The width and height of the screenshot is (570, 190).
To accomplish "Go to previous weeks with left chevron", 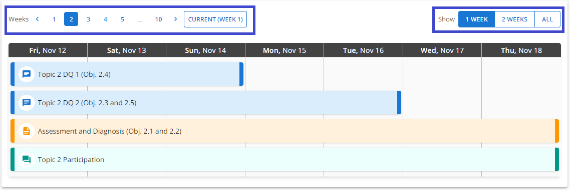I will [x=37, y=19].
